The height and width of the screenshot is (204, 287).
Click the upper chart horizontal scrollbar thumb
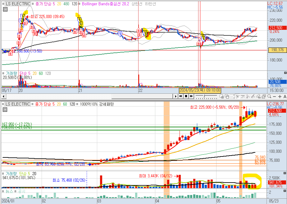(x=142, y=96)
